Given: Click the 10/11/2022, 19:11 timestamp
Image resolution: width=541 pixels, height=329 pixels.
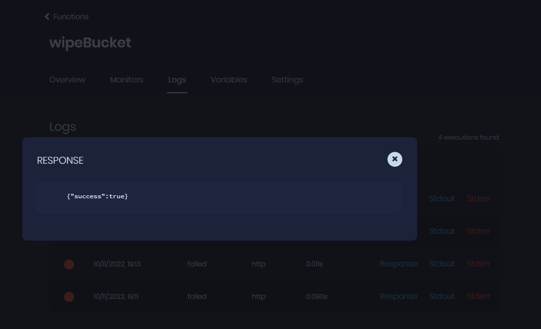Looking at the screenshot, I should click(x=116, y=296).
